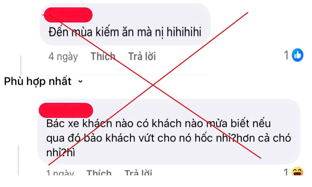
Task: Click the '4 ngày' timestamp link
Action: 63,56
